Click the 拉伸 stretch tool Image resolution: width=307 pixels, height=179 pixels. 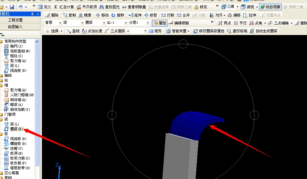click(x=250, y=15)
